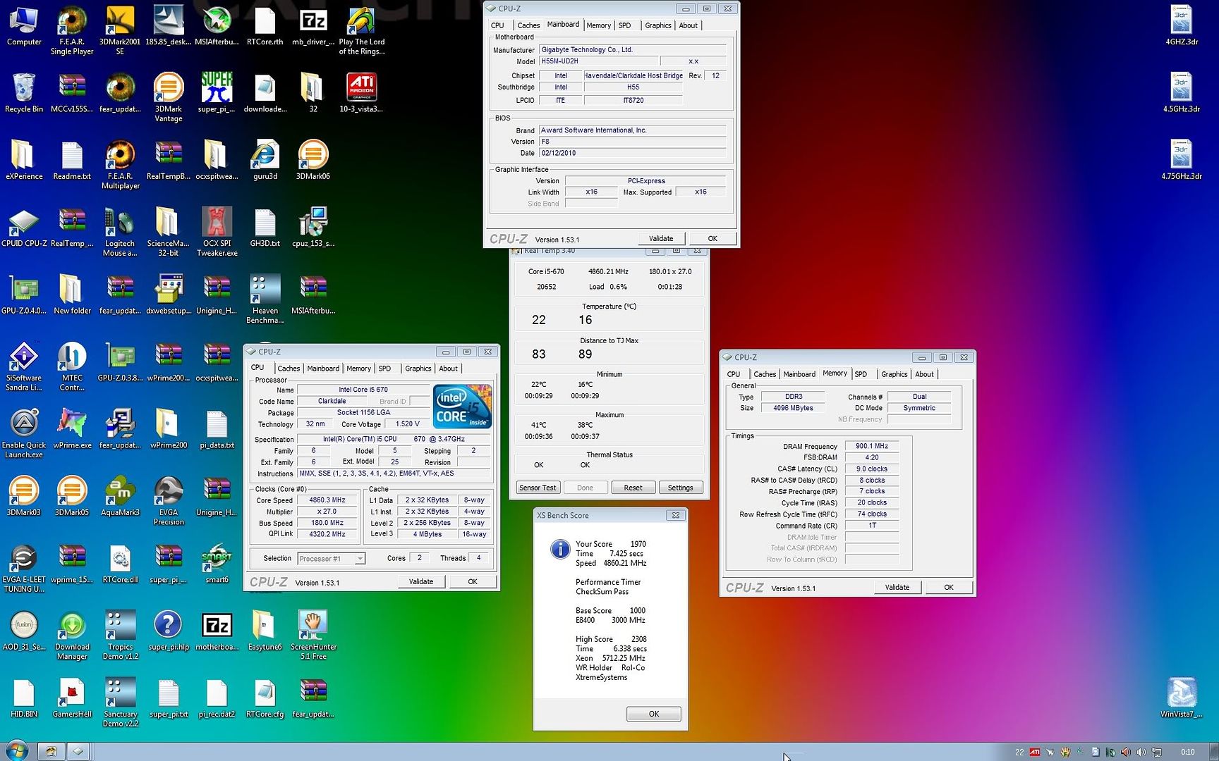This screenshot has width=1219, height=761.
Task: Open CPUID CPU-Z desktop shortcut
Action: (24, 228)
